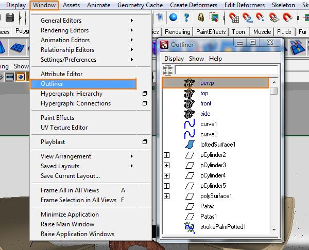Open the Outliner Display menu

pos(174,59)
